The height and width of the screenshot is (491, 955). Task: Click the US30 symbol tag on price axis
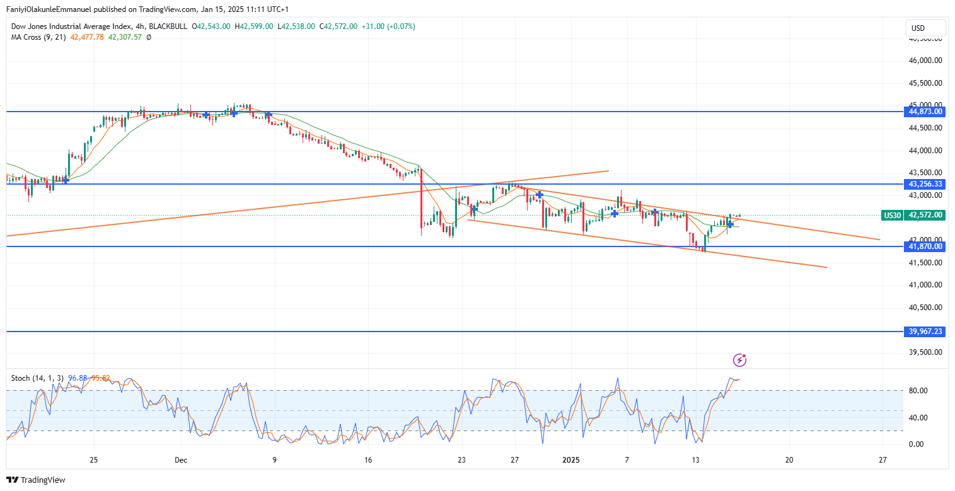[891, 216]
